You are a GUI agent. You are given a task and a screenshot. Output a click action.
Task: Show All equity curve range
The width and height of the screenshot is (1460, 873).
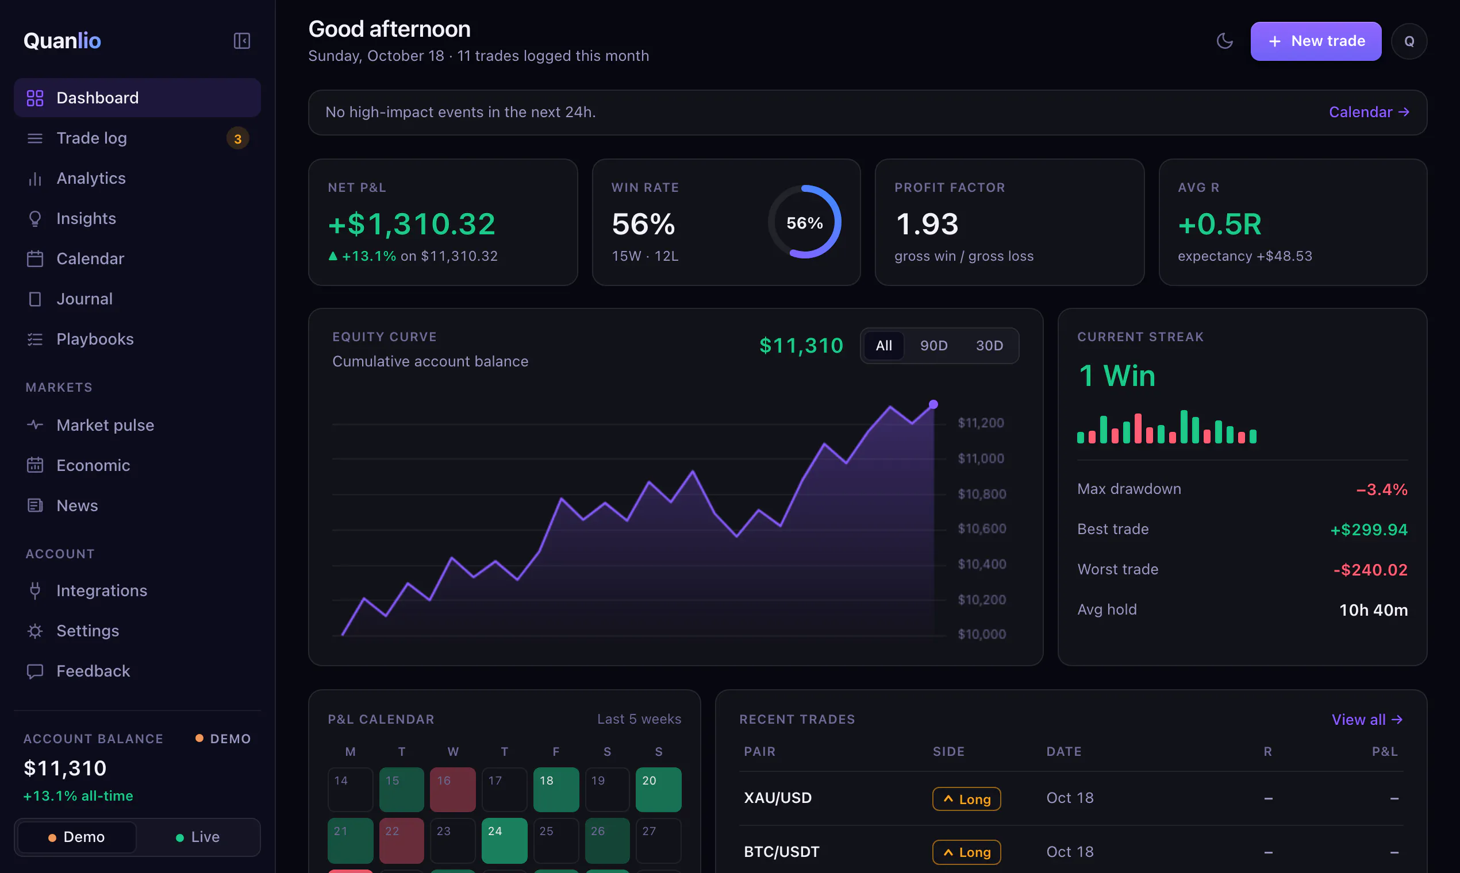883,345
